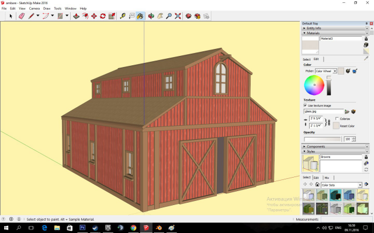374x233 pixels.
Task: Click Create new Style icon
Action: tap(366, 163)
